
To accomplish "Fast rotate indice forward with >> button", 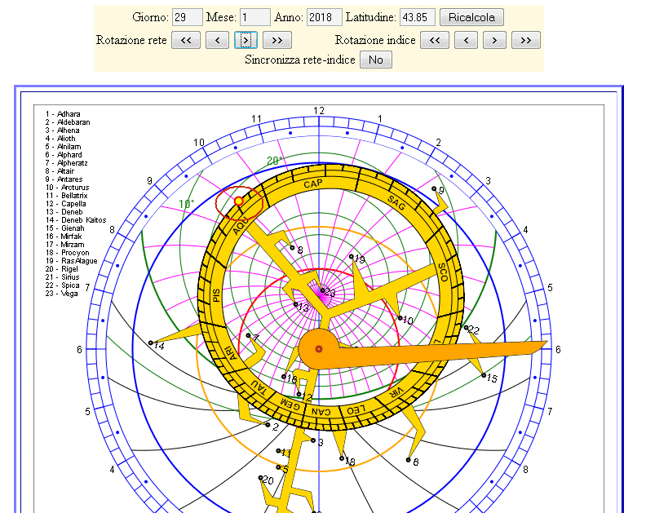I will click(x=525, y=40).
